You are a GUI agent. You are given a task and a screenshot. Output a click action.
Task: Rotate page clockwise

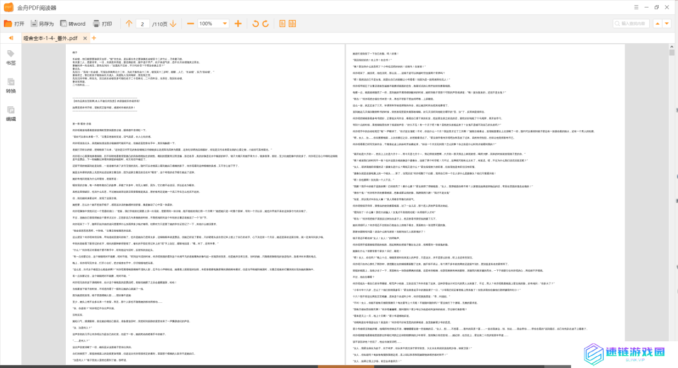point(266,24)
